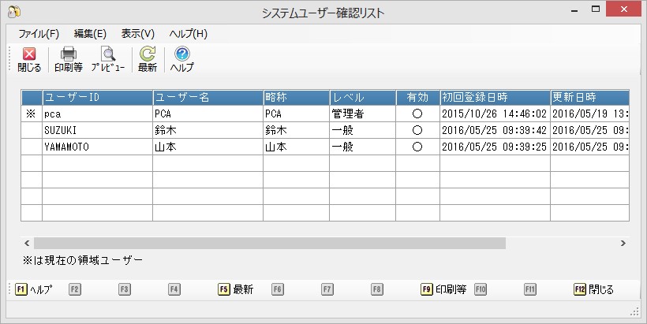Click the ユーザーID column header
The width and height of the screenshot is (647, 324).
(x=97, y=97)
